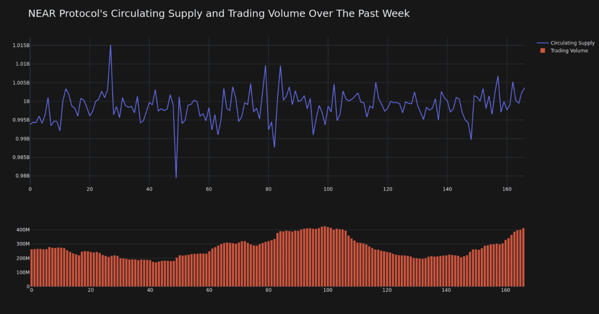Click the lowest dip of the supply line
This screenshot has width=599, height=314.
click(176, 177)
